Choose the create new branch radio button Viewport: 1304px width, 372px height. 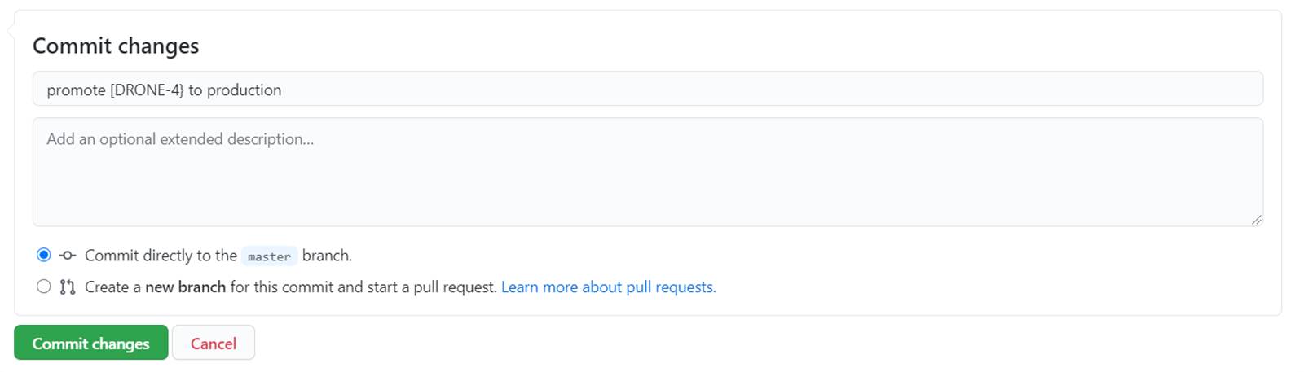(44, 287)
